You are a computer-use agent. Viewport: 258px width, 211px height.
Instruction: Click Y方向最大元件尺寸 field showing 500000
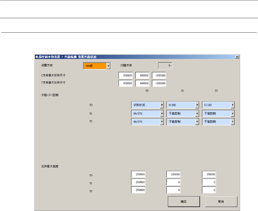[125, 83]
